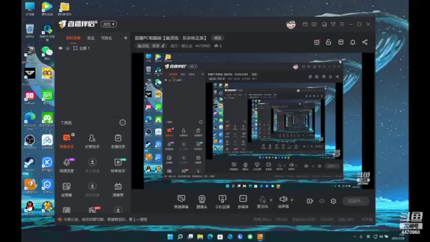The width and height of the screenshot is (430, 242).
Task: Expand the 扬声器 options arrow
Action: pyautogui.click(x=292, y=200)
